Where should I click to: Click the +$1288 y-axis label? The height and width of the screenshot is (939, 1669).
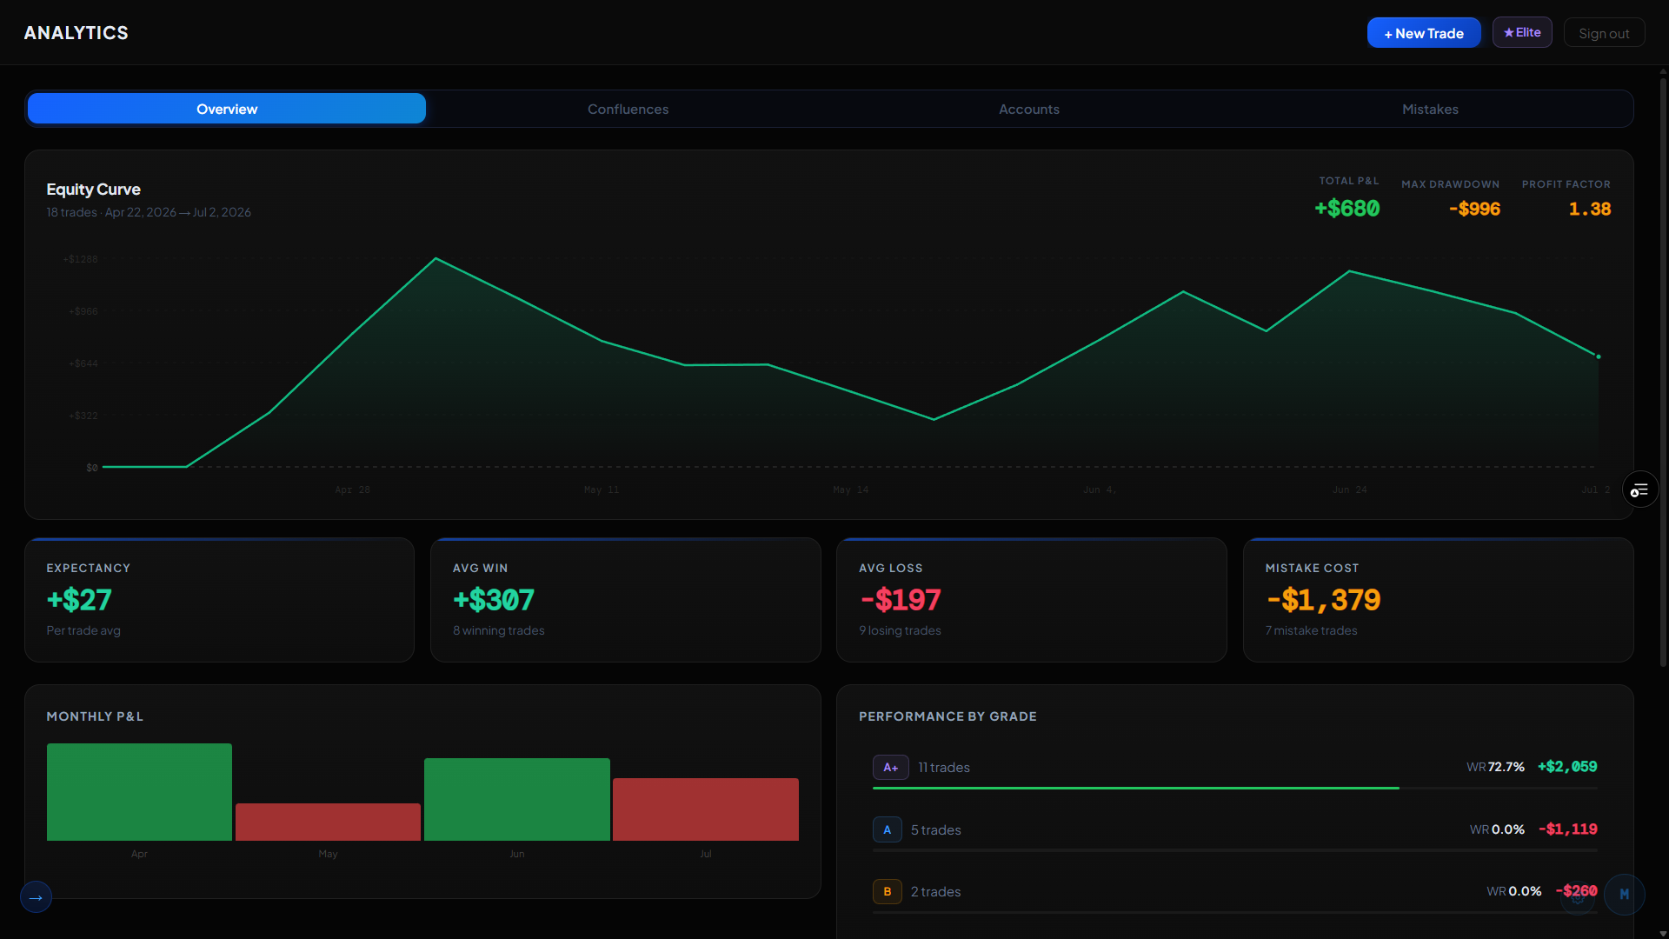pos(81,259)
